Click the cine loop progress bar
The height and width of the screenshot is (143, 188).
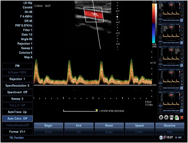(x=81, y=111)
